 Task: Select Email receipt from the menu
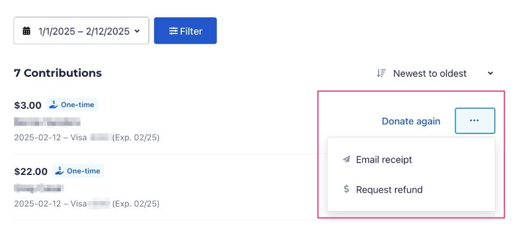[x=384, y=160]
